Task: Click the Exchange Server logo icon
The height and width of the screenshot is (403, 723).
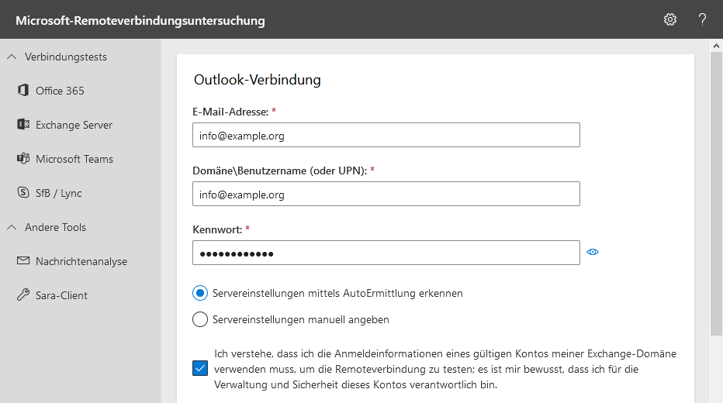Action: pos(23,124)
